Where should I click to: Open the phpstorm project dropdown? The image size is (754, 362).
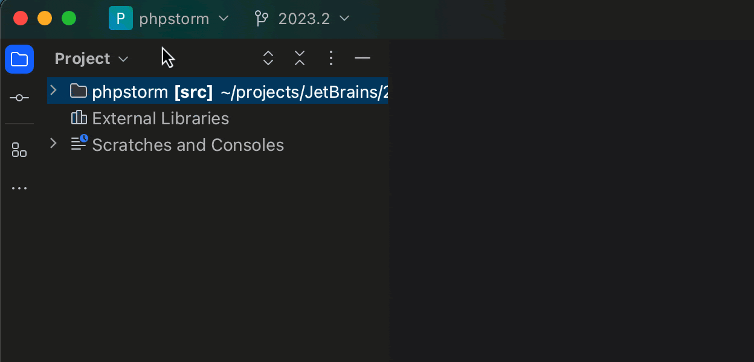point(173,19)
